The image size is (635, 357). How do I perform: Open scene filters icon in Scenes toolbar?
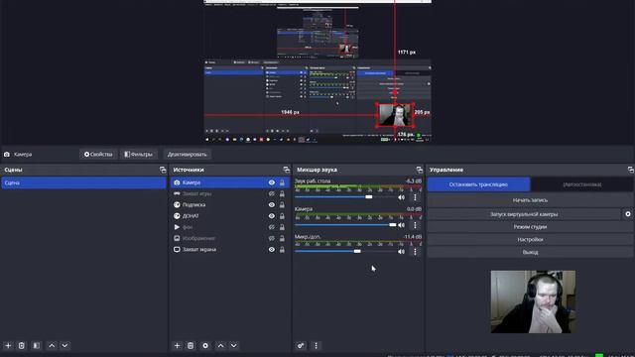point(37,346)
